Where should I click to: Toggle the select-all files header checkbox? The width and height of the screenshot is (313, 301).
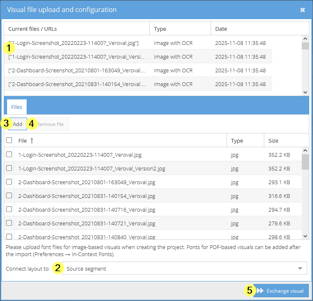coord(9,141)
